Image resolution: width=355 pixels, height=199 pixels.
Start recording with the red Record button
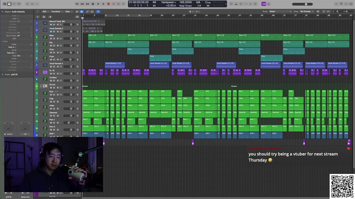108,4
